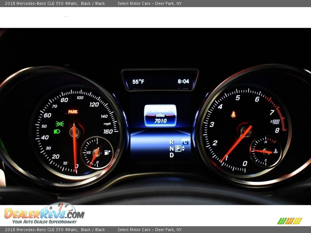Image resolution: width=311 pixels, height=233 pixels.
Task: Click the 100 mark on the speedometer
Action: click(x=80, y=97)
